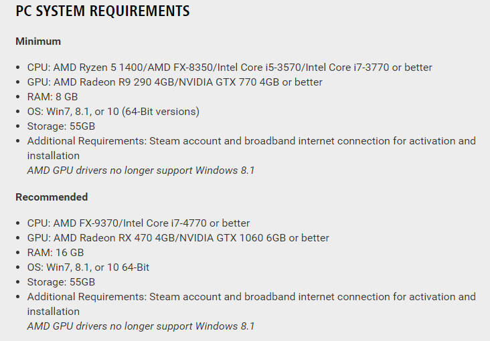Image resolution: width=490 pixels, height=341 pixels.
Task: Click the minimum OS 64-Bit versions line
Action: point(113,112)
